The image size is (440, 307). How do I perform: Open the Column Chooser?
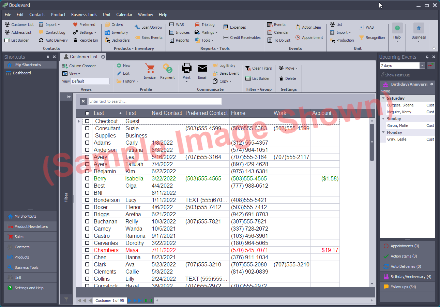(x=81, y=65)
